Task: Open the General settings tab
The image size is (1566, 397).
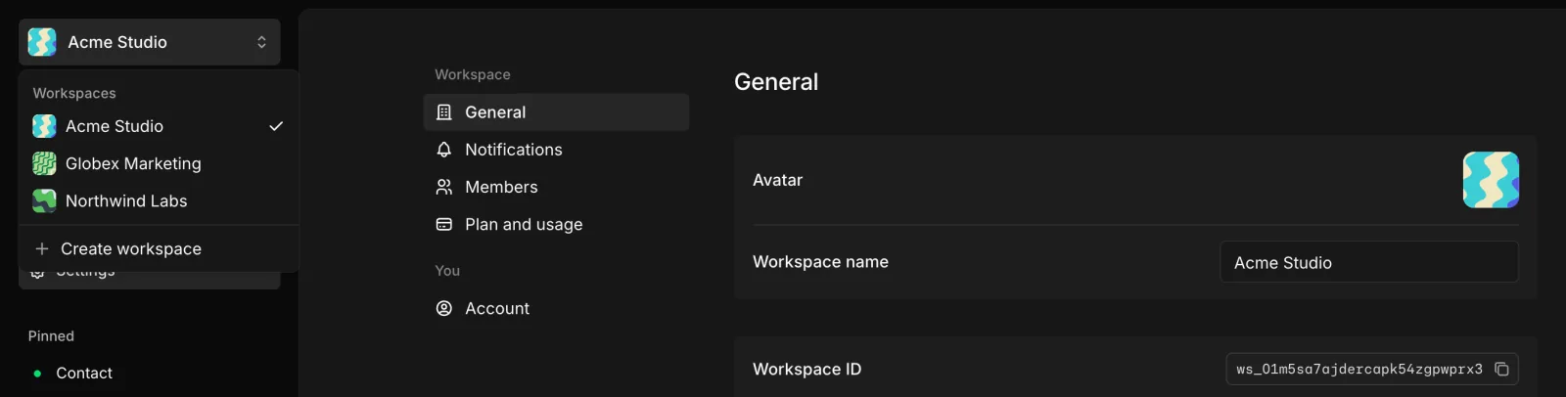Action: (556, 112)
